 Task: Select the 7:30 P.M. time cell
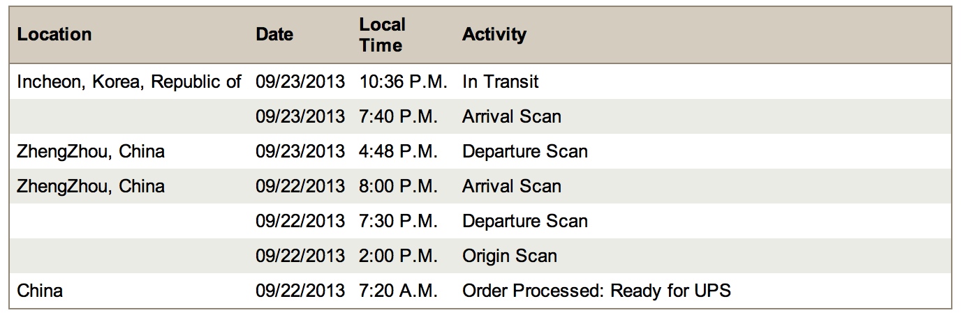(398, 221)
